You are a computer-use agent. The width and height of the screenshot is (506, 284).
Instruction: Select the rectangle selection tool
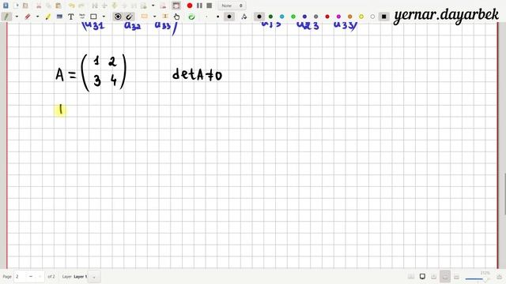coord(144,17)
